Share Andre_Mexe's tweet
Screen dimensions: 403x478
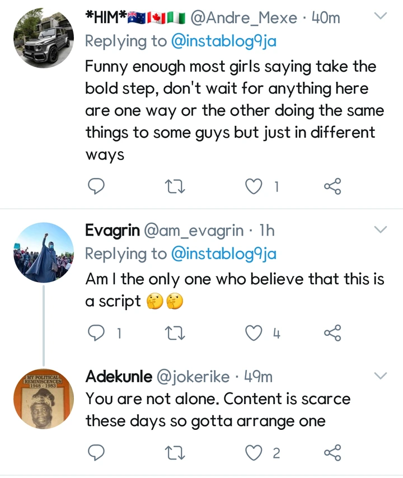coord(332,188)
